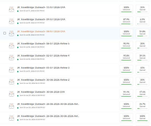Viewport: 151px width, 126px height.
Task: Click the 47.1% Opened box
Action: coord(142,94)
